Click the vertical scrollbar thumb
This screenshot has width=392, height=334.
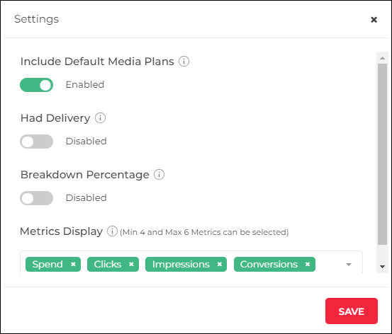pyautogui.click(x=382, y=154)
